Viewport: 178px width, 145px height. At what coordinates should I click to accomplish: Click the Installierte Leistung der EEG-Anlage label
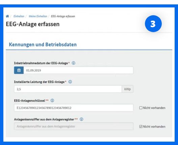tap(39, 82)
